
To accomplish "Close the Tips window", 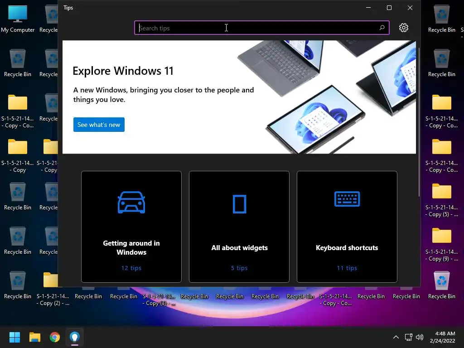I will click(410, 8).
